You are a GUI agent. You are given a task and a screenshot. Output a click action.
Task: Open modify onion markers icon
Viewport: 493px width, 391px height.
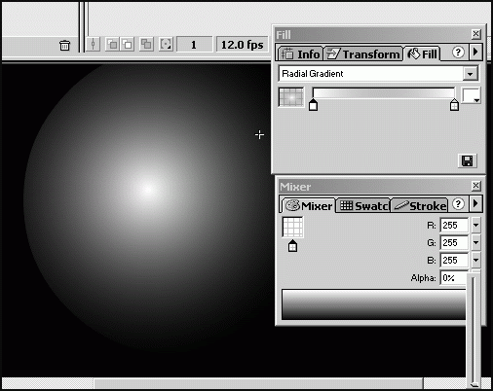(166, 45)
